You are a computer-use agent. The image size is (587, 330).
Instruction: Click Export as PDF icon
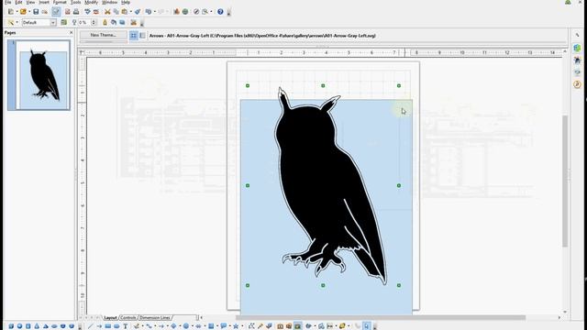tap(68, 12)
